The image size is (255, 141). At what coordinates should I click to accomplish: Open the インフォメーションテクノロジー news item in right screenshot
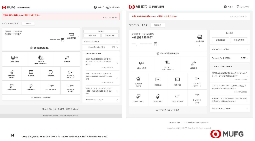point(230,100)
